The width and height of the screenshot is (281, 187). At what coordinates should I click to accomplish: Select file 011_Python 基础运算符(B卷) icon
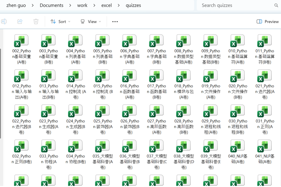(265, 41)
